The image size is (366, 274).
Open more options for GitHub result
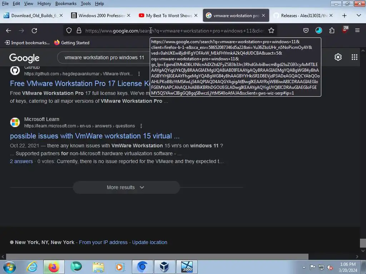(x=139, y=74)
